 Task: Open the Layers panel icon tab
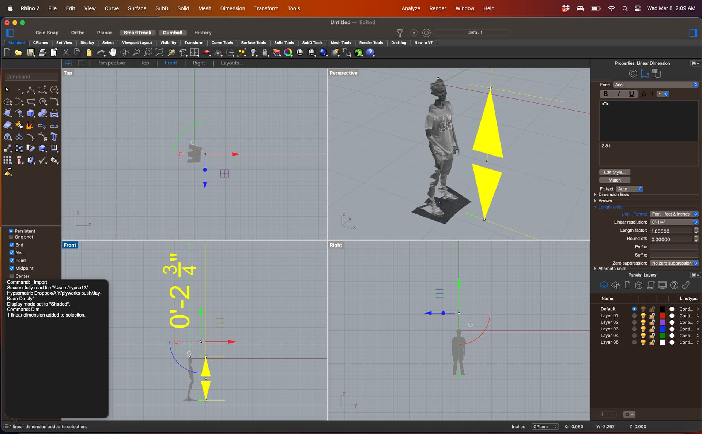click(x=604, y=285)
